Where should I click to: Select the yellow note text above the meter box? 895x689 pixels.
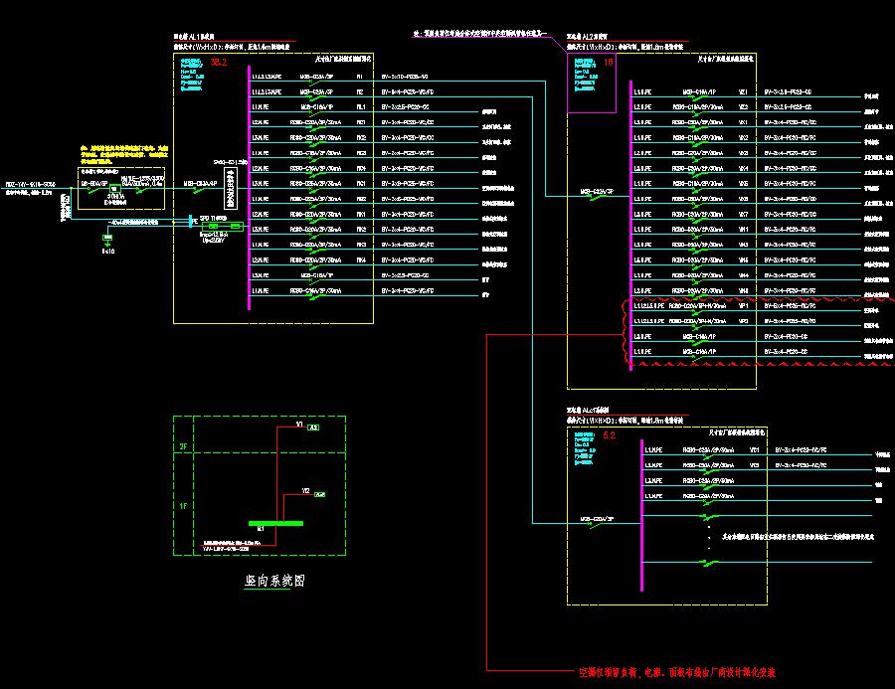click(124, 155)
